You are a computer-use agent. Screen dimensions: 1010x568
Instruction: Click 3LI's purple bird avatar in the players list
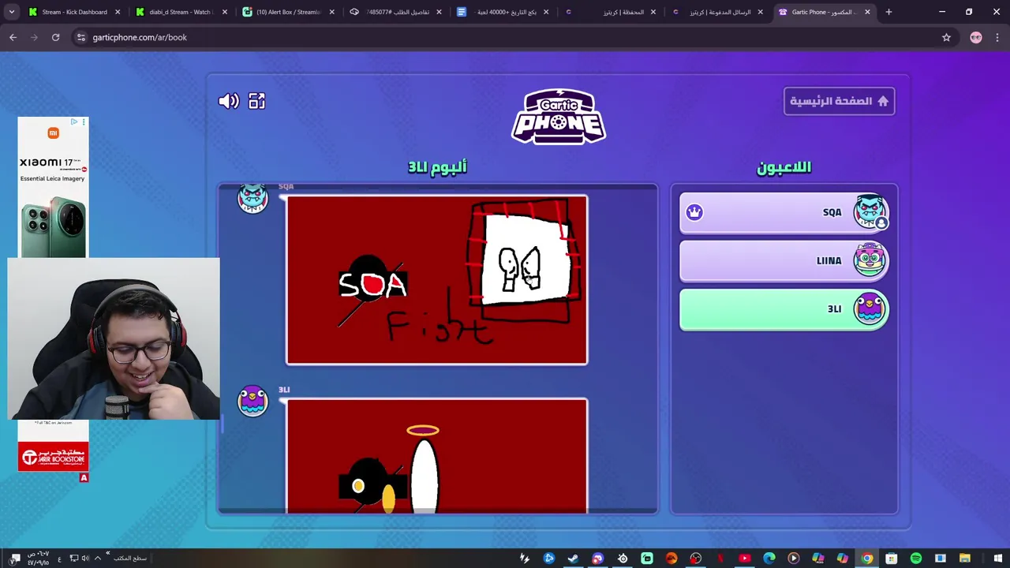point(870,308)
